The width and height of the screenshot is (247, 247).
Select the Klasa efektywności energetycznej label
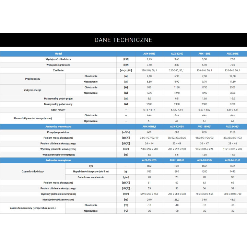coord(33,118)
